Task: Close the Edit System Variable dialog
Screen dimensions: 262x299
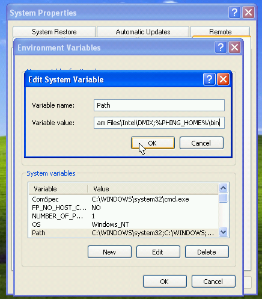Action: (223, 79)
